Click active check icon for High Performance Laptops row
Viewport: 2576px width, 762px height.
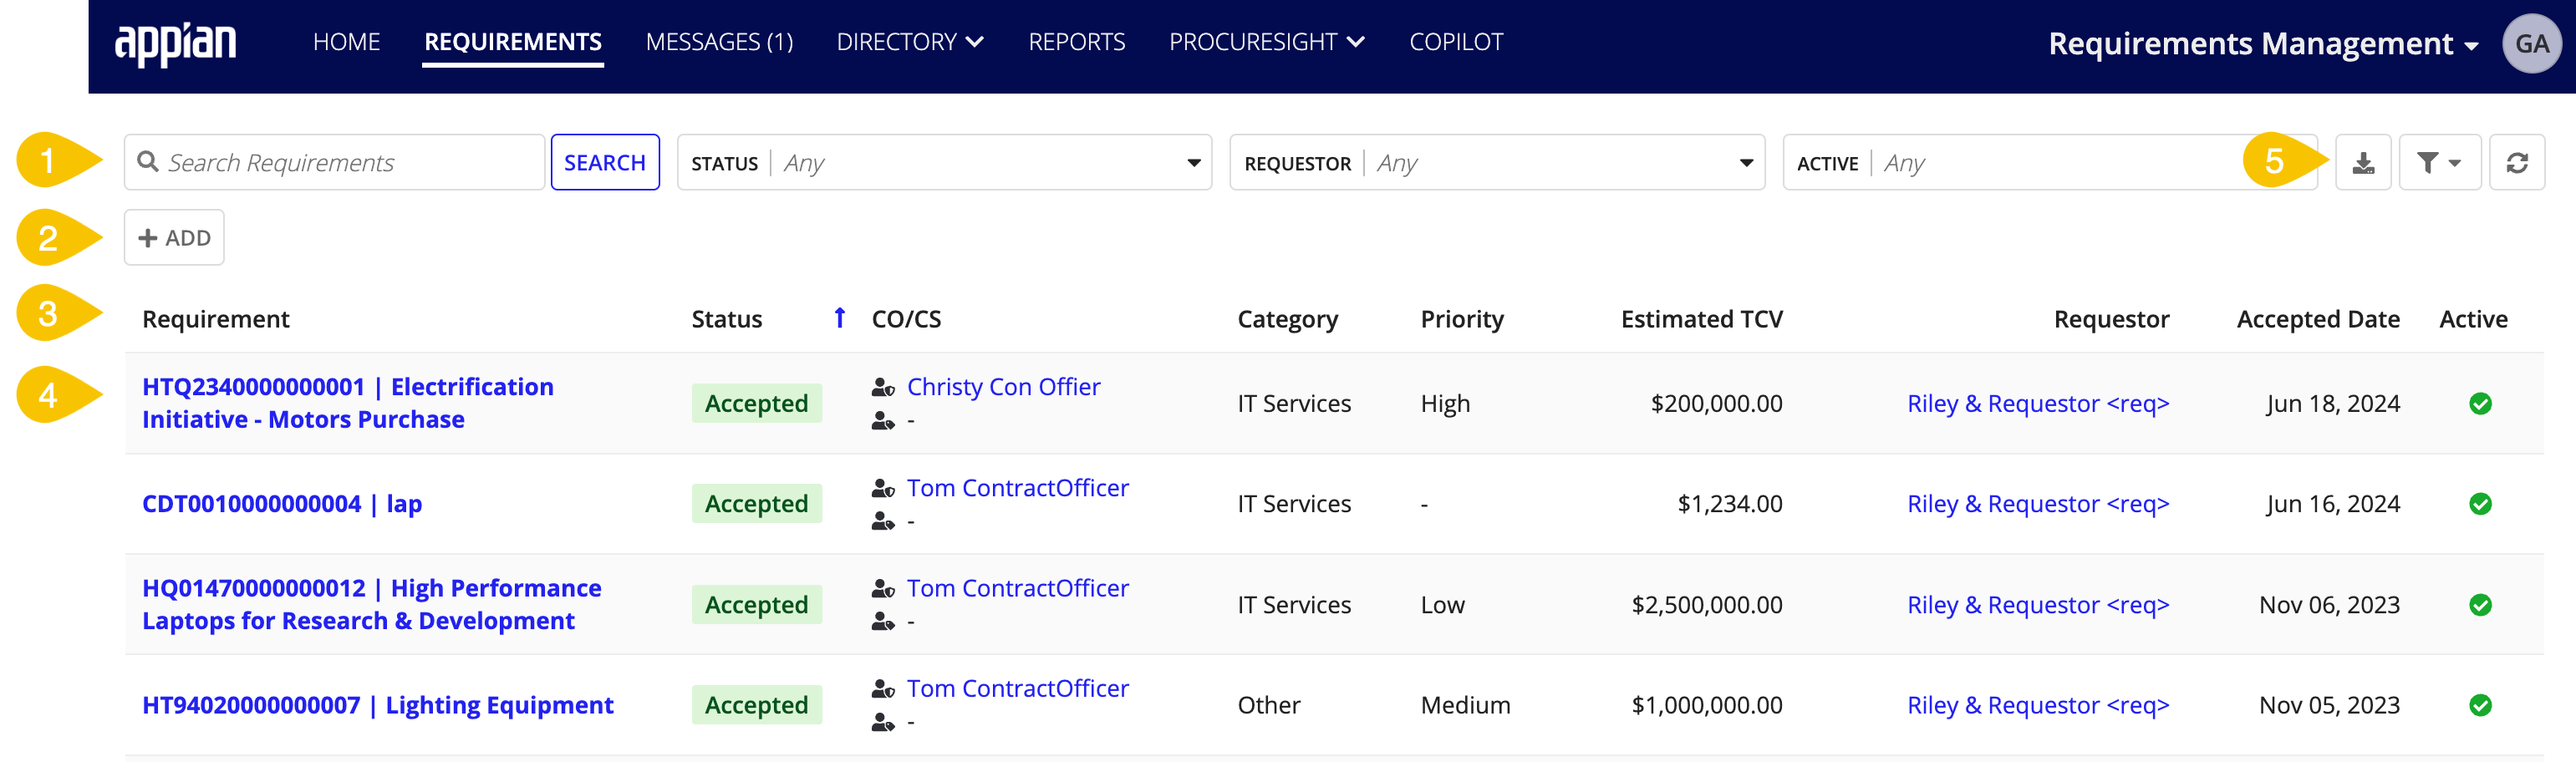tap(2480, 604)
